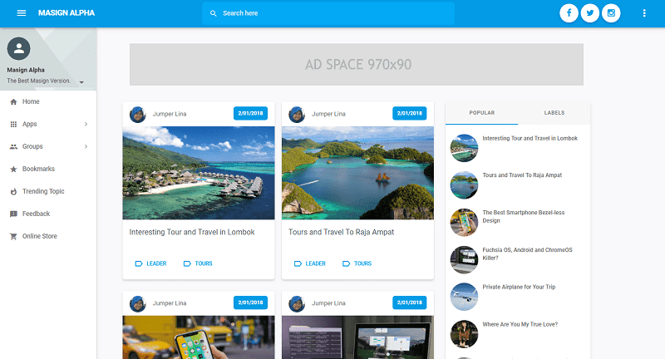Open popular link Where Are You My True Love?
This screenshot has height=359, width=665.
click(x=520, y=324)
